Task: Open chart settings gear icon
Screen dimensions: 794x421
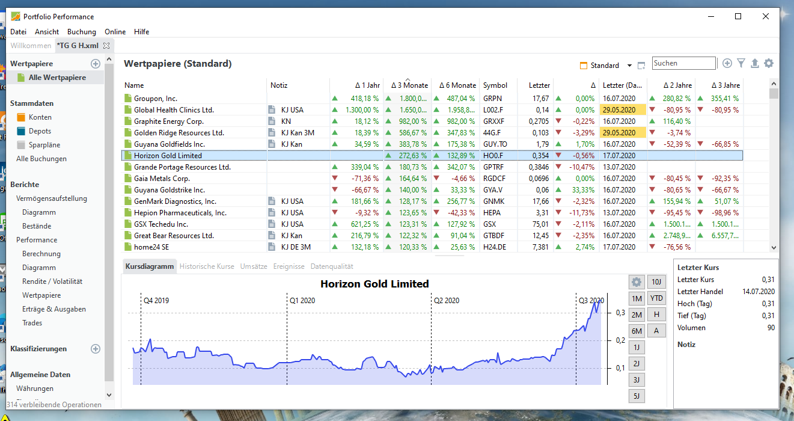Action: point(637,281)
